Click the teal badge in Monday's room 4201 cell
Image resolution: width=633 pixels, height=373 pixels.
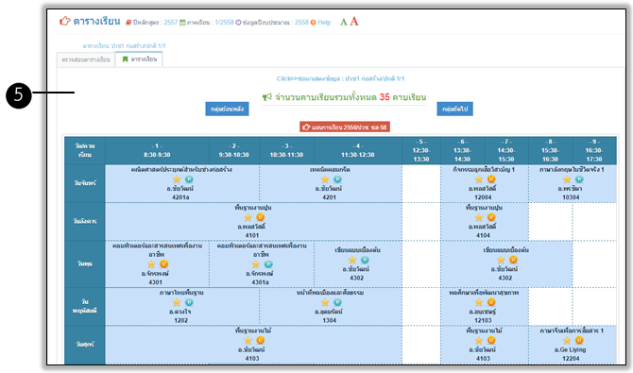pos(337,179)
